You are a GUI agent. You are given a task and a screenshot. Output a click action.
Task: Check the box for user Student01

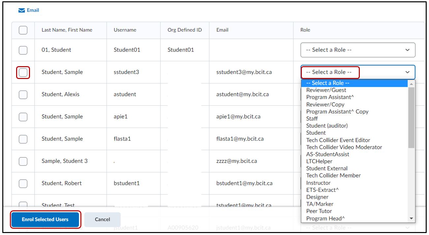(23, 50)
